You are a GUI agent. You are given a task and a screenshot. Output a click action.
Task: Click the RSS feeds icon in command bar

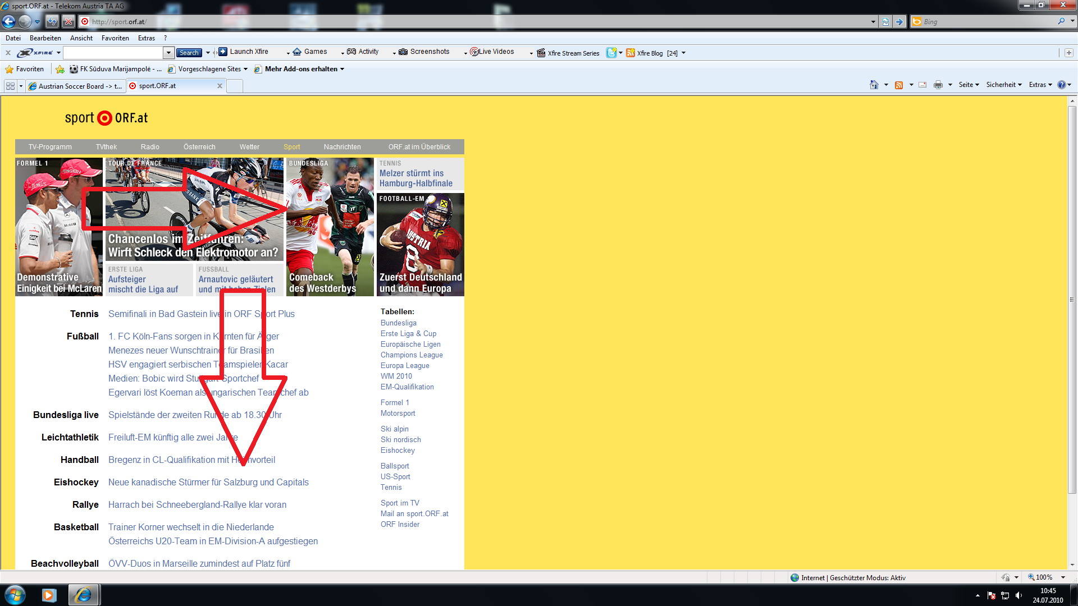pos(899,85)
